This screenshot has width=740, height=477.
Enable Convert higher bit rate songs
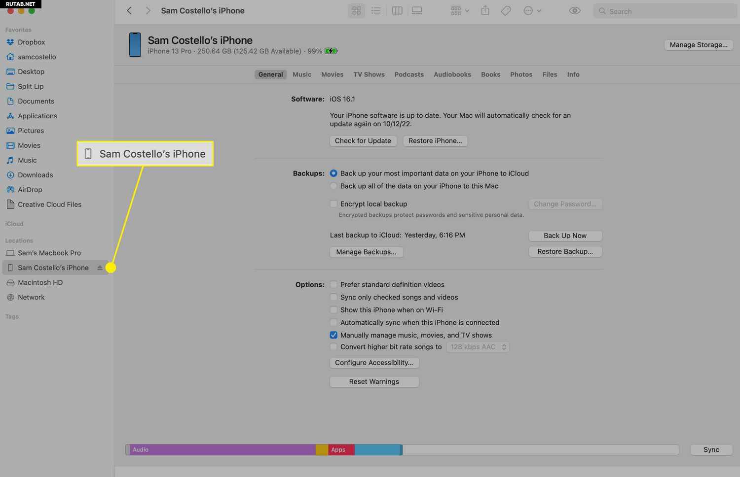coord(333,347)
